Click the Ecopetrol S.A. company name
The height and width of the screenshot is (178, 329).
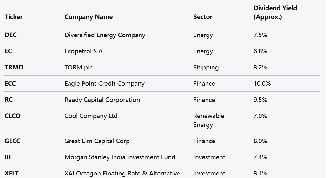click(84, 51)
